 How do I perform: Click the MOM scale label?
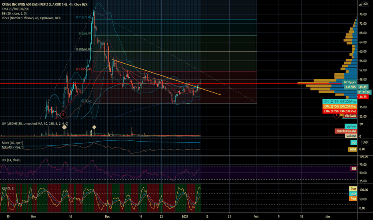pyautogui.click(x=353, y=149)
